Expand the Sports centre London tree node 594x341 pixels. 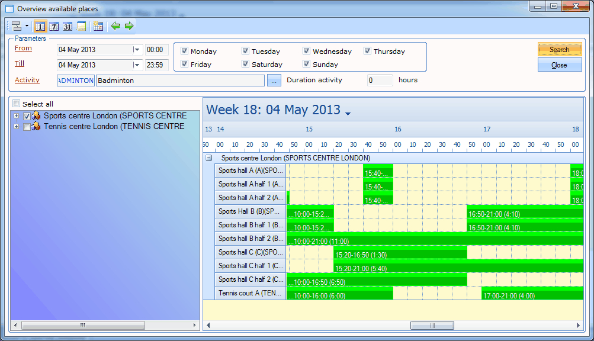click(16, 116)
